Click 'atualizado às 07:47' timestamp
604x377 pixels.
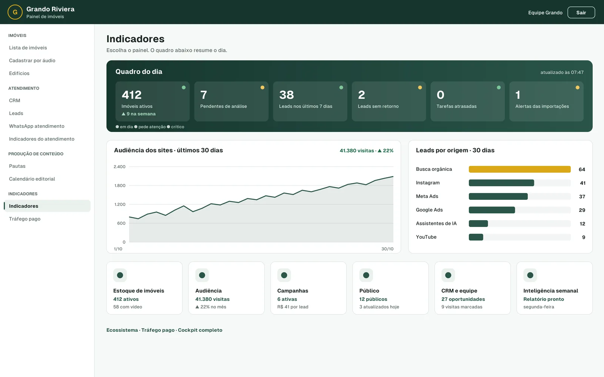coord(562,72)
